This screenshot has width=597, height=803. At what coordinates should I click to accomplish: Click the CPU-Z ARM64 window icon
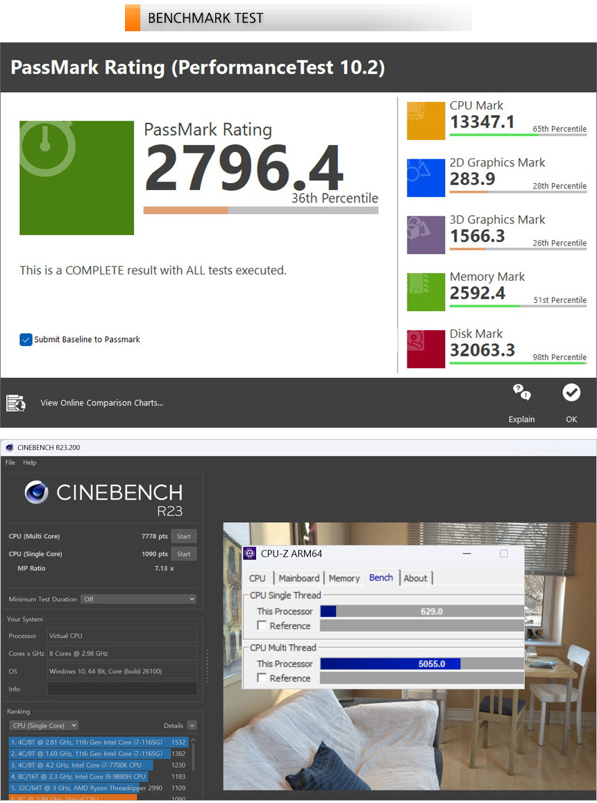[250, 553]
